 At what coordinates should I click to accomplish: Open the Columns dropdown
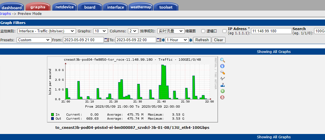[133, 31]
